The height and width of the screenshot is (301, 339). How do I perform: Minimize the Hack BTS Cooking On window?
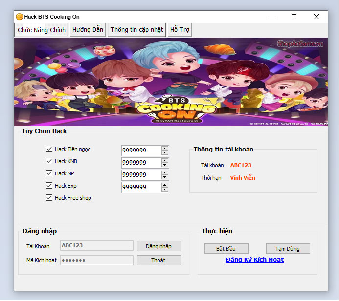(x=272, y=17)
